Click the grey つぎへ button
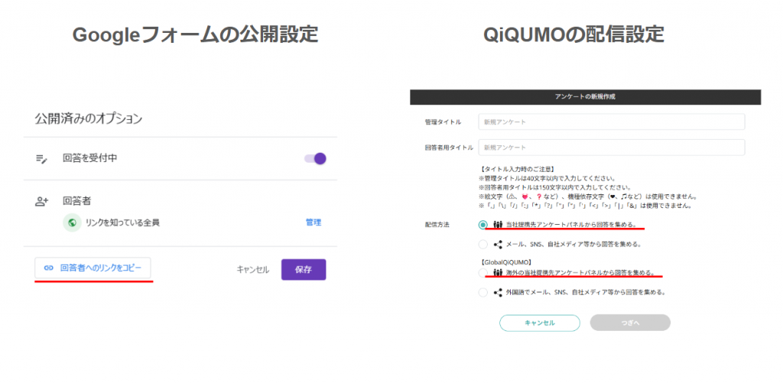This screenshot has width=783, height=383. coord(630,323)
